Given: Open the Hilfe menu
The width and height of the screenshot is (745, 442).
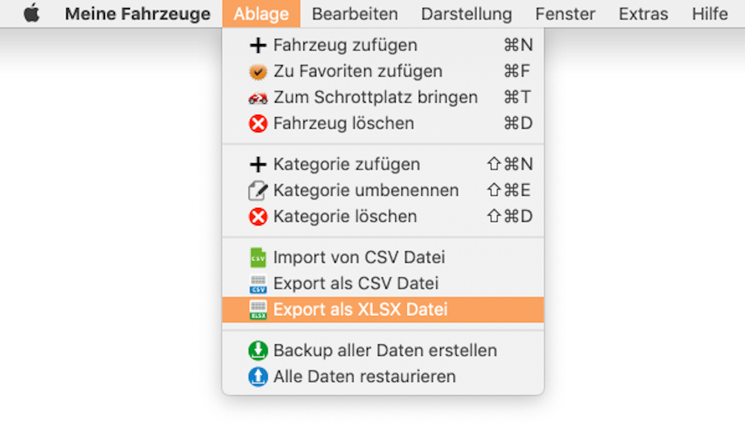Looking at the screenshot, I should click(x=710, y=14).
